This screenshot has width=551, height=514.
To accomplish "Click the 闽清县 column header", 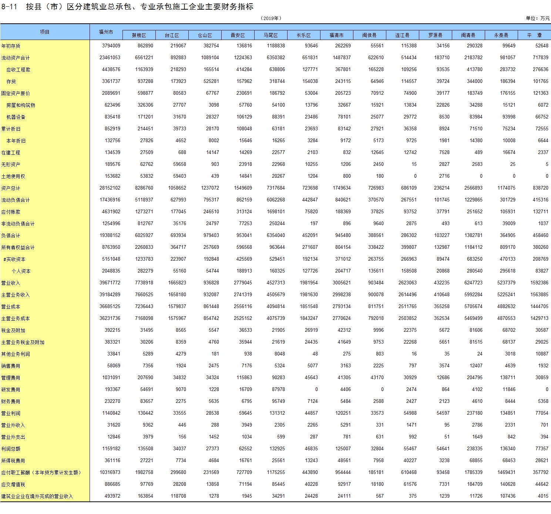I will (x=468, y=35).
